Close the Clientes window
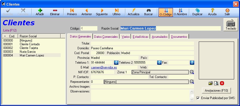The width and height of the screenshot is (240, 106). pyautogui.click(x=235, y=4)
